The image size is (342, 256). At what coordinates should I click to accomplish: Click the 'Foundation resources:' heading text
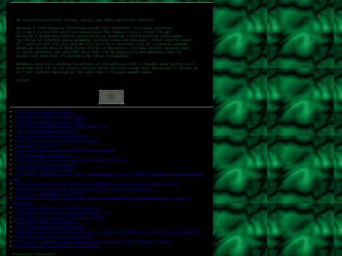34,254
